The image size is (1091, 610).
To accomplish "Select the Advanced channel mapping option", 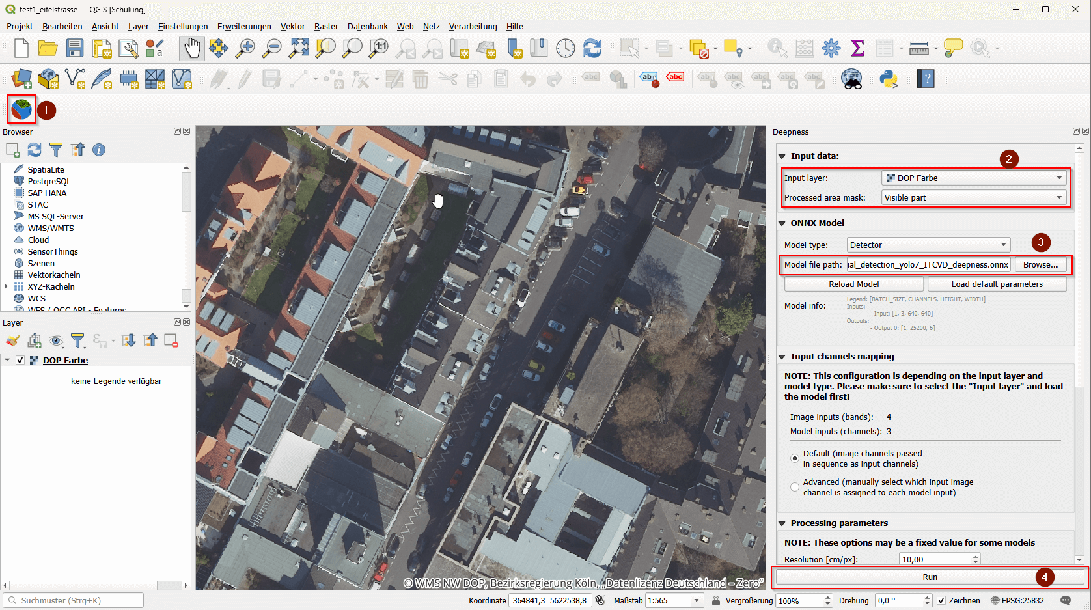I will (795, 486).
